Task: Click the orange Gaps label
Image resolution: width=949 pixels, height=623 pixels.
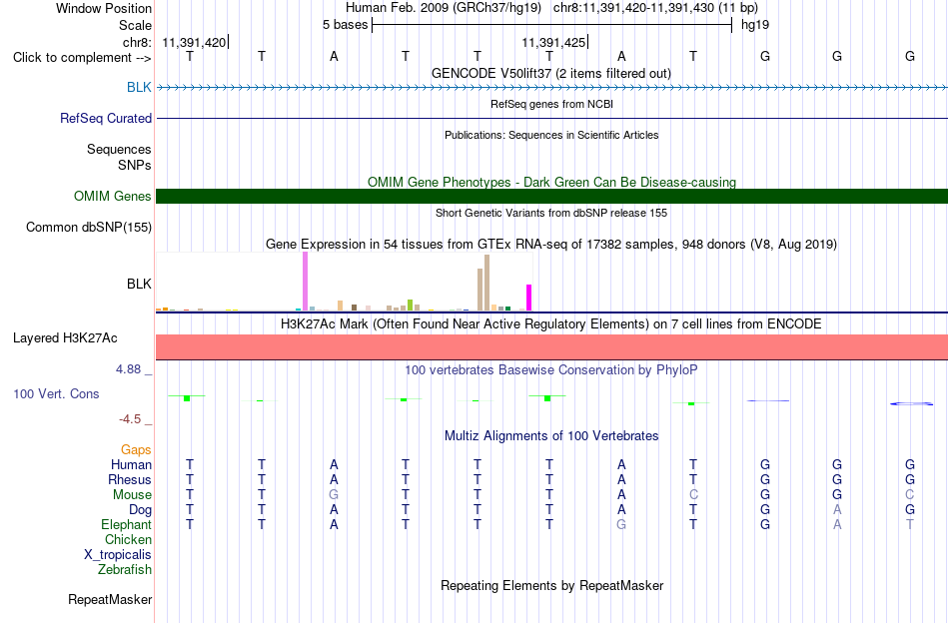Action: 136,449
